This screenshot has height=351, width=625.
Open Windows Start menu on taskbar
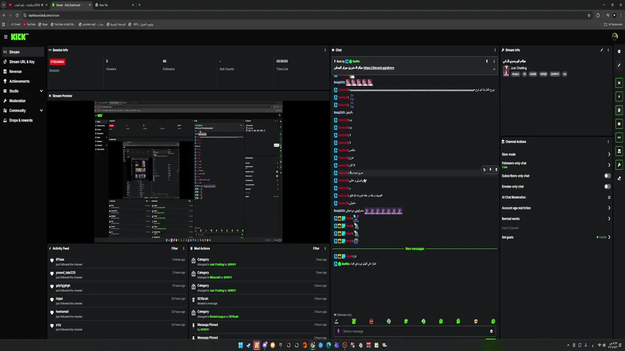(x=241, y=345)
